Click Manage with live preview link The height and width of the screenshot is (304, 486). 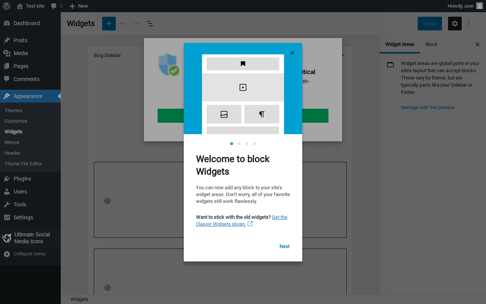coord(428,108)
